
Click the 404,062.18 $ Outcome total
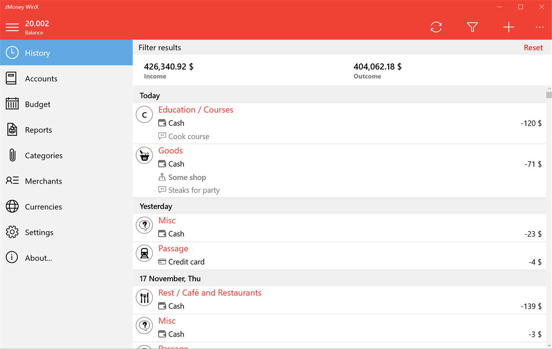point(377,67)
